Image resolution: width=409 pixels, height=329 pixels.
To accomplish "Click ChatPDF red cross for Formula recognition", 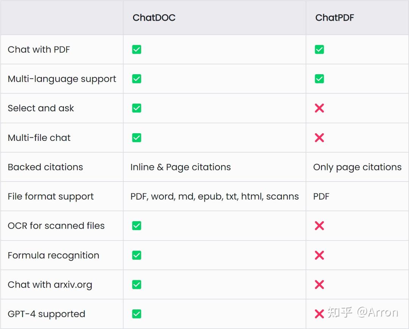I will [319, 255].
